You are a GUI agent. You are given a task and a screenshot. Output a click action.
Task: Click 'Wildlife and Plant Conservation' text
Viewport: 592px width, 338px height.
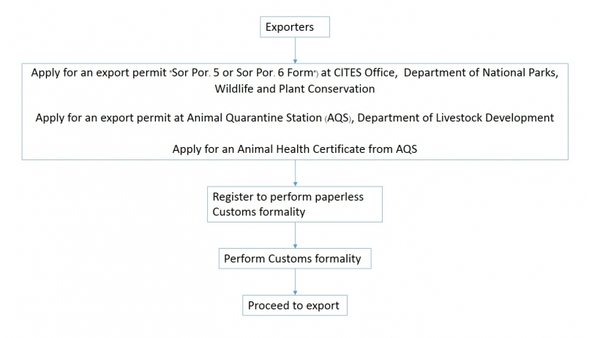point(294,89)
